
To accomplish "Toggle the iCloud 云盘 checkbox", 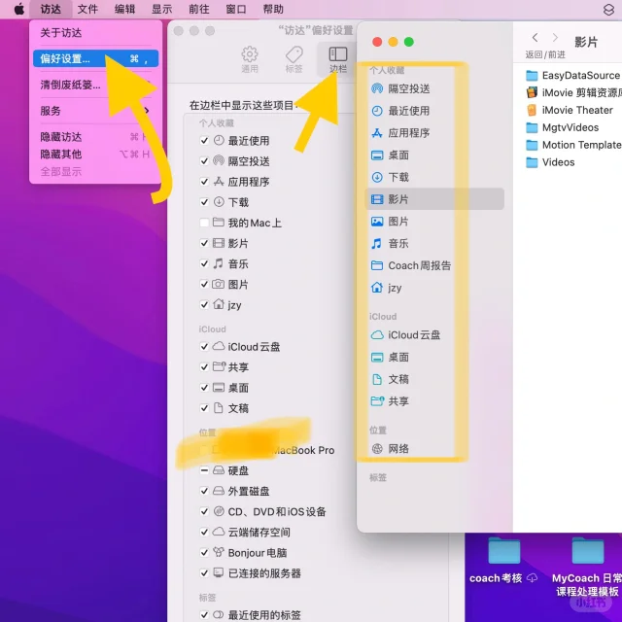I will (204, 347).
